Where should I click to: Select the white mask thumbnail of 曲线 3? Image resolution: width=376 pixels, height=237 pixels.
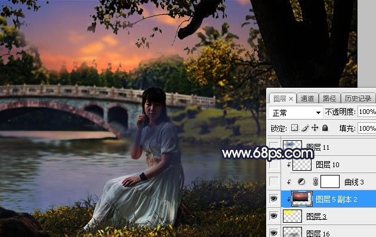330,181
